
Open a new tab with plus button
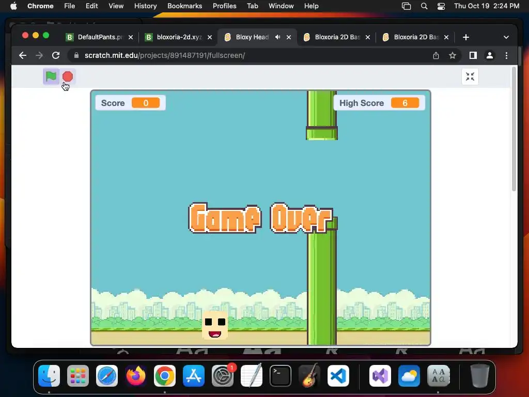[466, 37]
